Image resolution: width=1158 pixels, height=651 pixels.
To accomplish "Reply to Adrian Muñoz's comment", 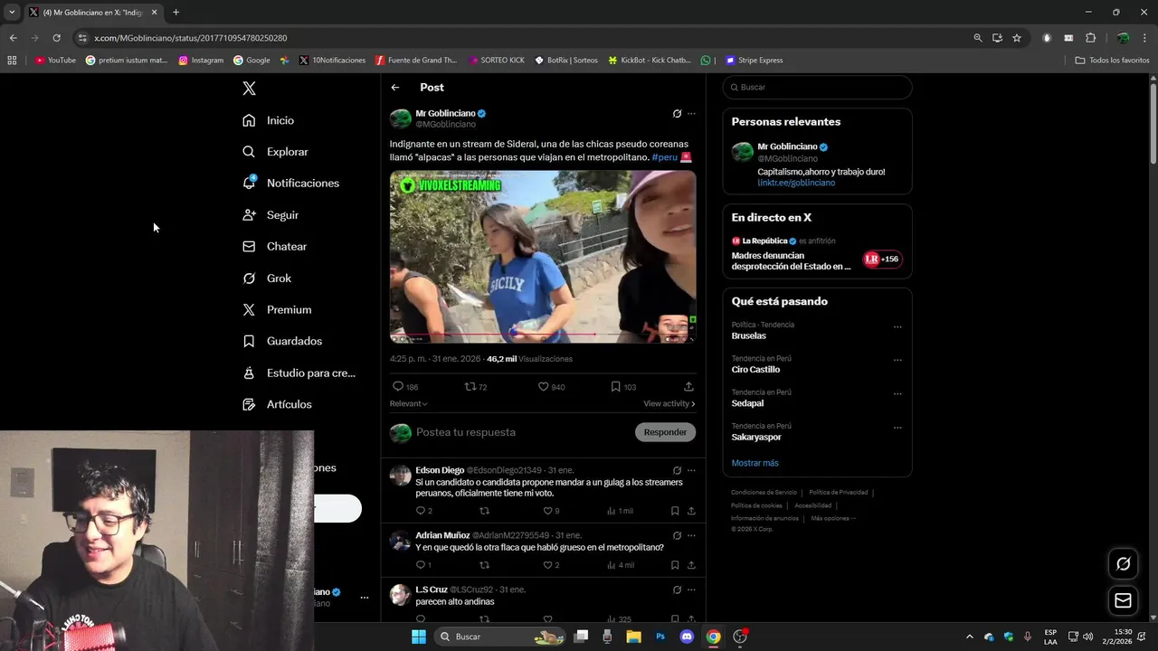I will (422, 565).
